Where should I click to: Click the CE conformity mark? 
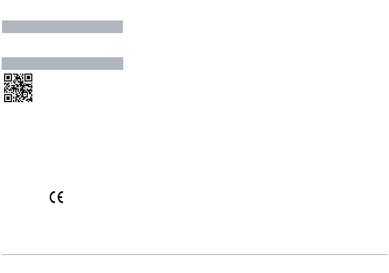pyautogui.click(x=57, y=197)
